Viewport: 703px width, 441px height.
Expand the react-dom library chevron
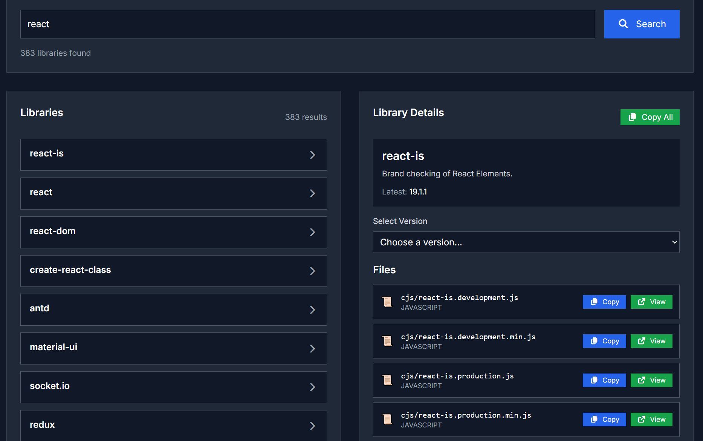[x=312, y=232]
